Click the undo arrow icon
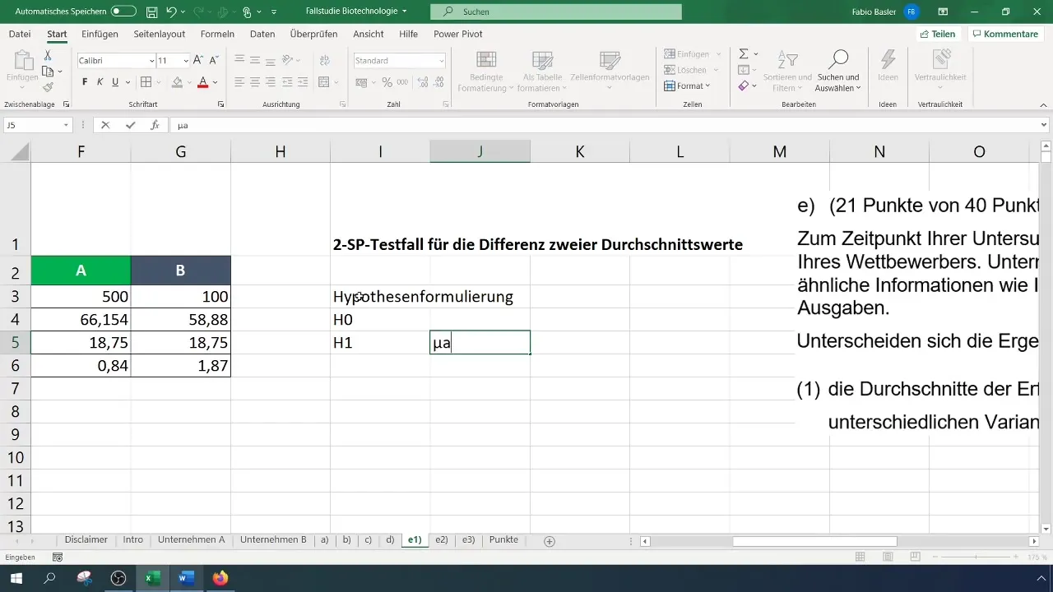Image resolution: width=1053 pixels, height=592 pixels. pos(172,12)
